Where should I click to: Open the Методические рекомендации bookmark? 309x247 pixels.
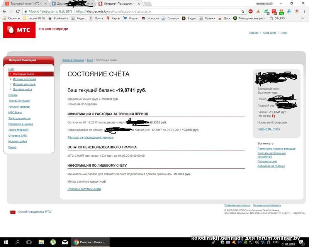(249, 18)
